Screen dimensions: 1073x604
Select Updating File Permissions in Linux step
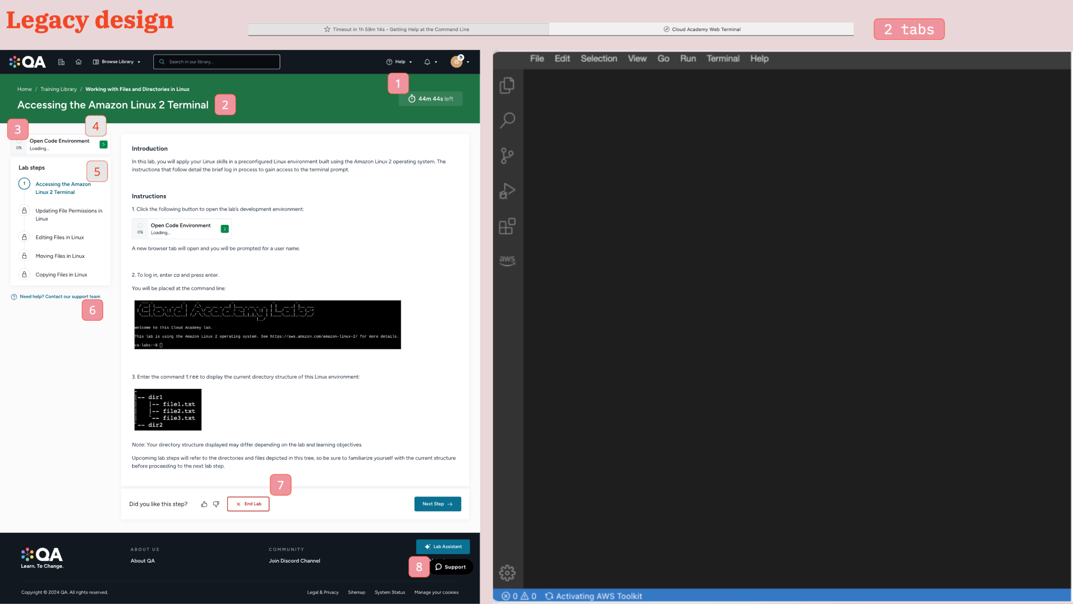pyautogui.click(x=69, y=215)
